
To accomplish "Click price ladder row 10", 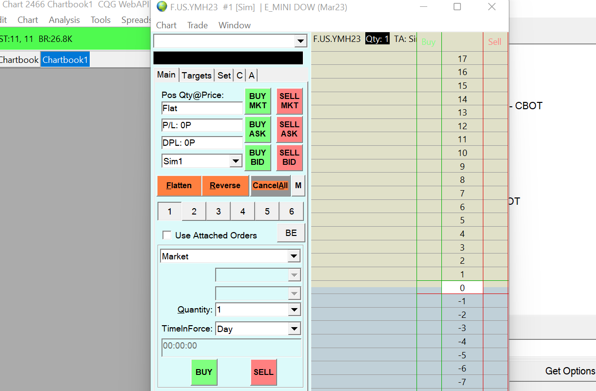I will coord(462,153).
